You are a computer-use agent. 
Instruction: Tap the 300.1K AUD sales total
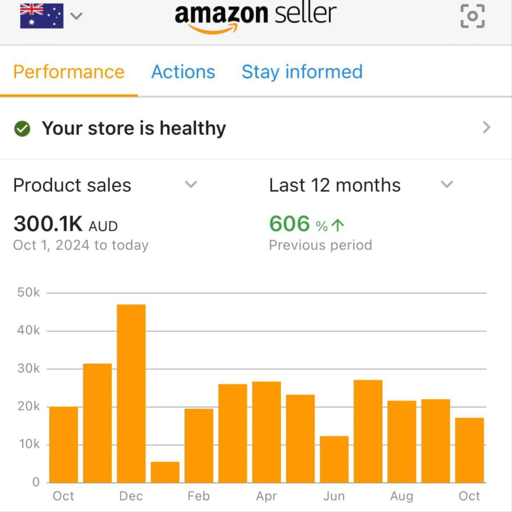pyautogui.click(x=66, y=224)
